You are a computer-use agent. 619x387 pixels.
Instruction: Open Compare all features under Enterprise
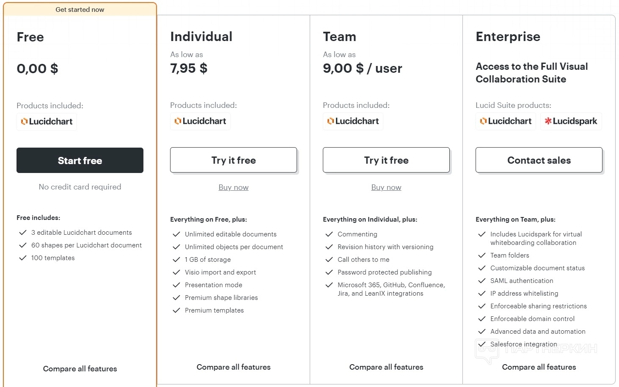coord(539,367)
